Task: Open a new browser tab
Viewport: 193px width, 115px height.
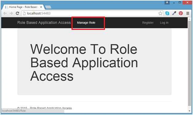Action: point(48,7)
